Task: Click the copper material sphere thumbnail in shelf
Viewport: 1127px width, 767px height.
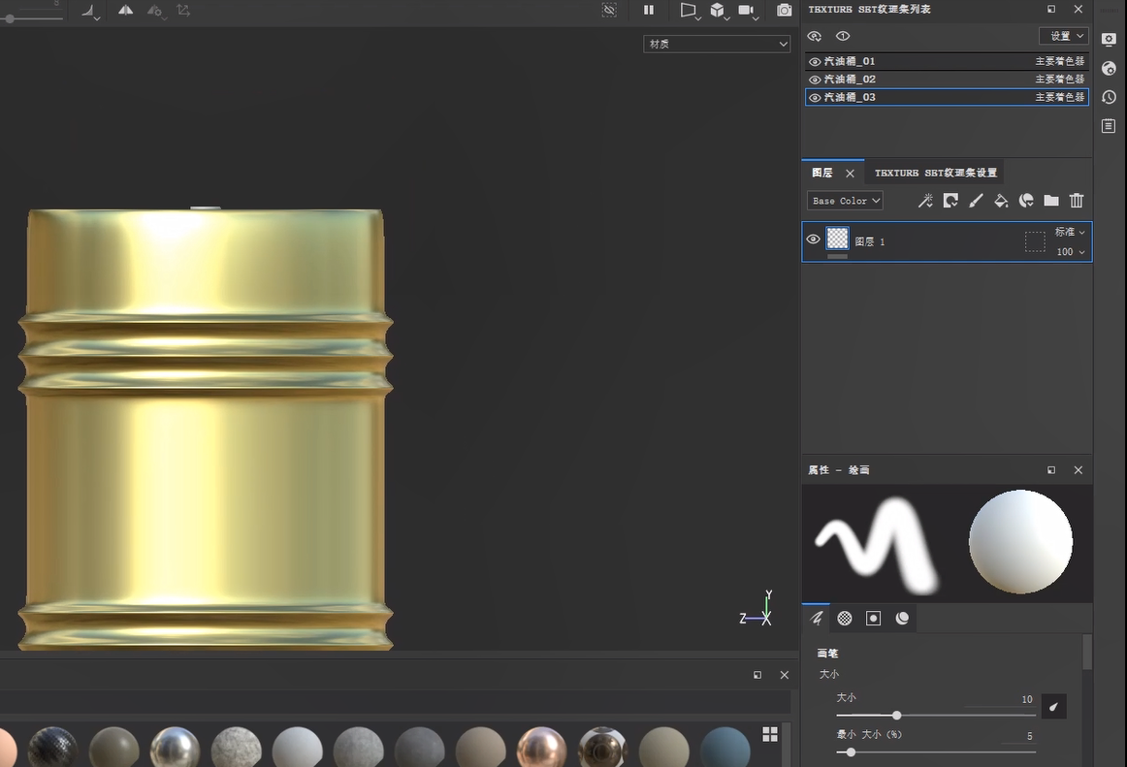Action: [x=540, y=748]
